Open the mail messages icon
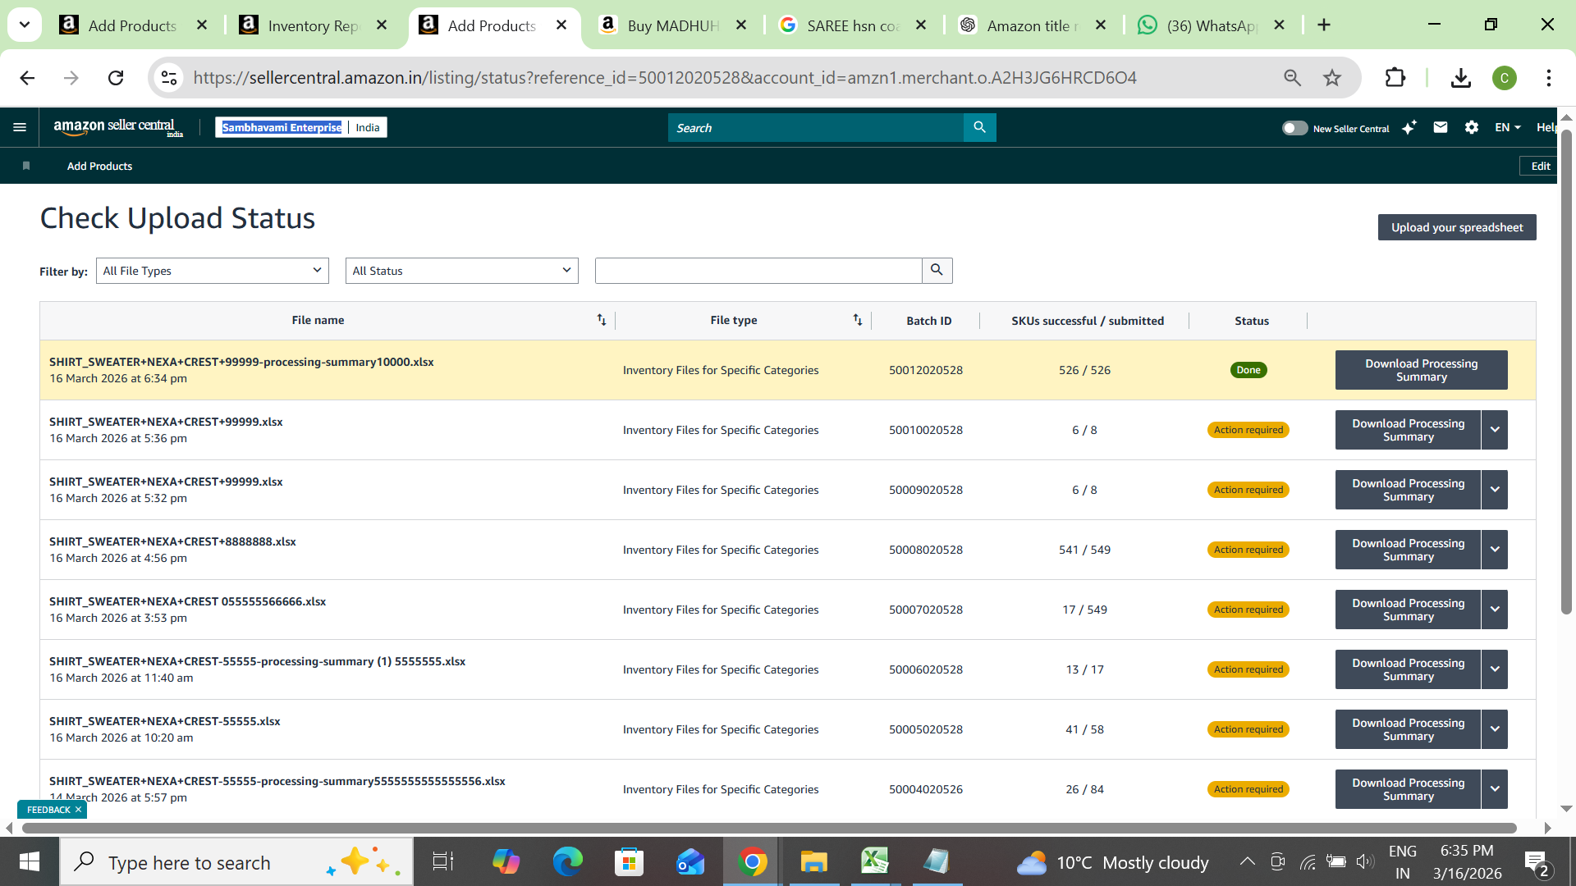Viewport: 1576px width, 886px height. coord(1440,127)
